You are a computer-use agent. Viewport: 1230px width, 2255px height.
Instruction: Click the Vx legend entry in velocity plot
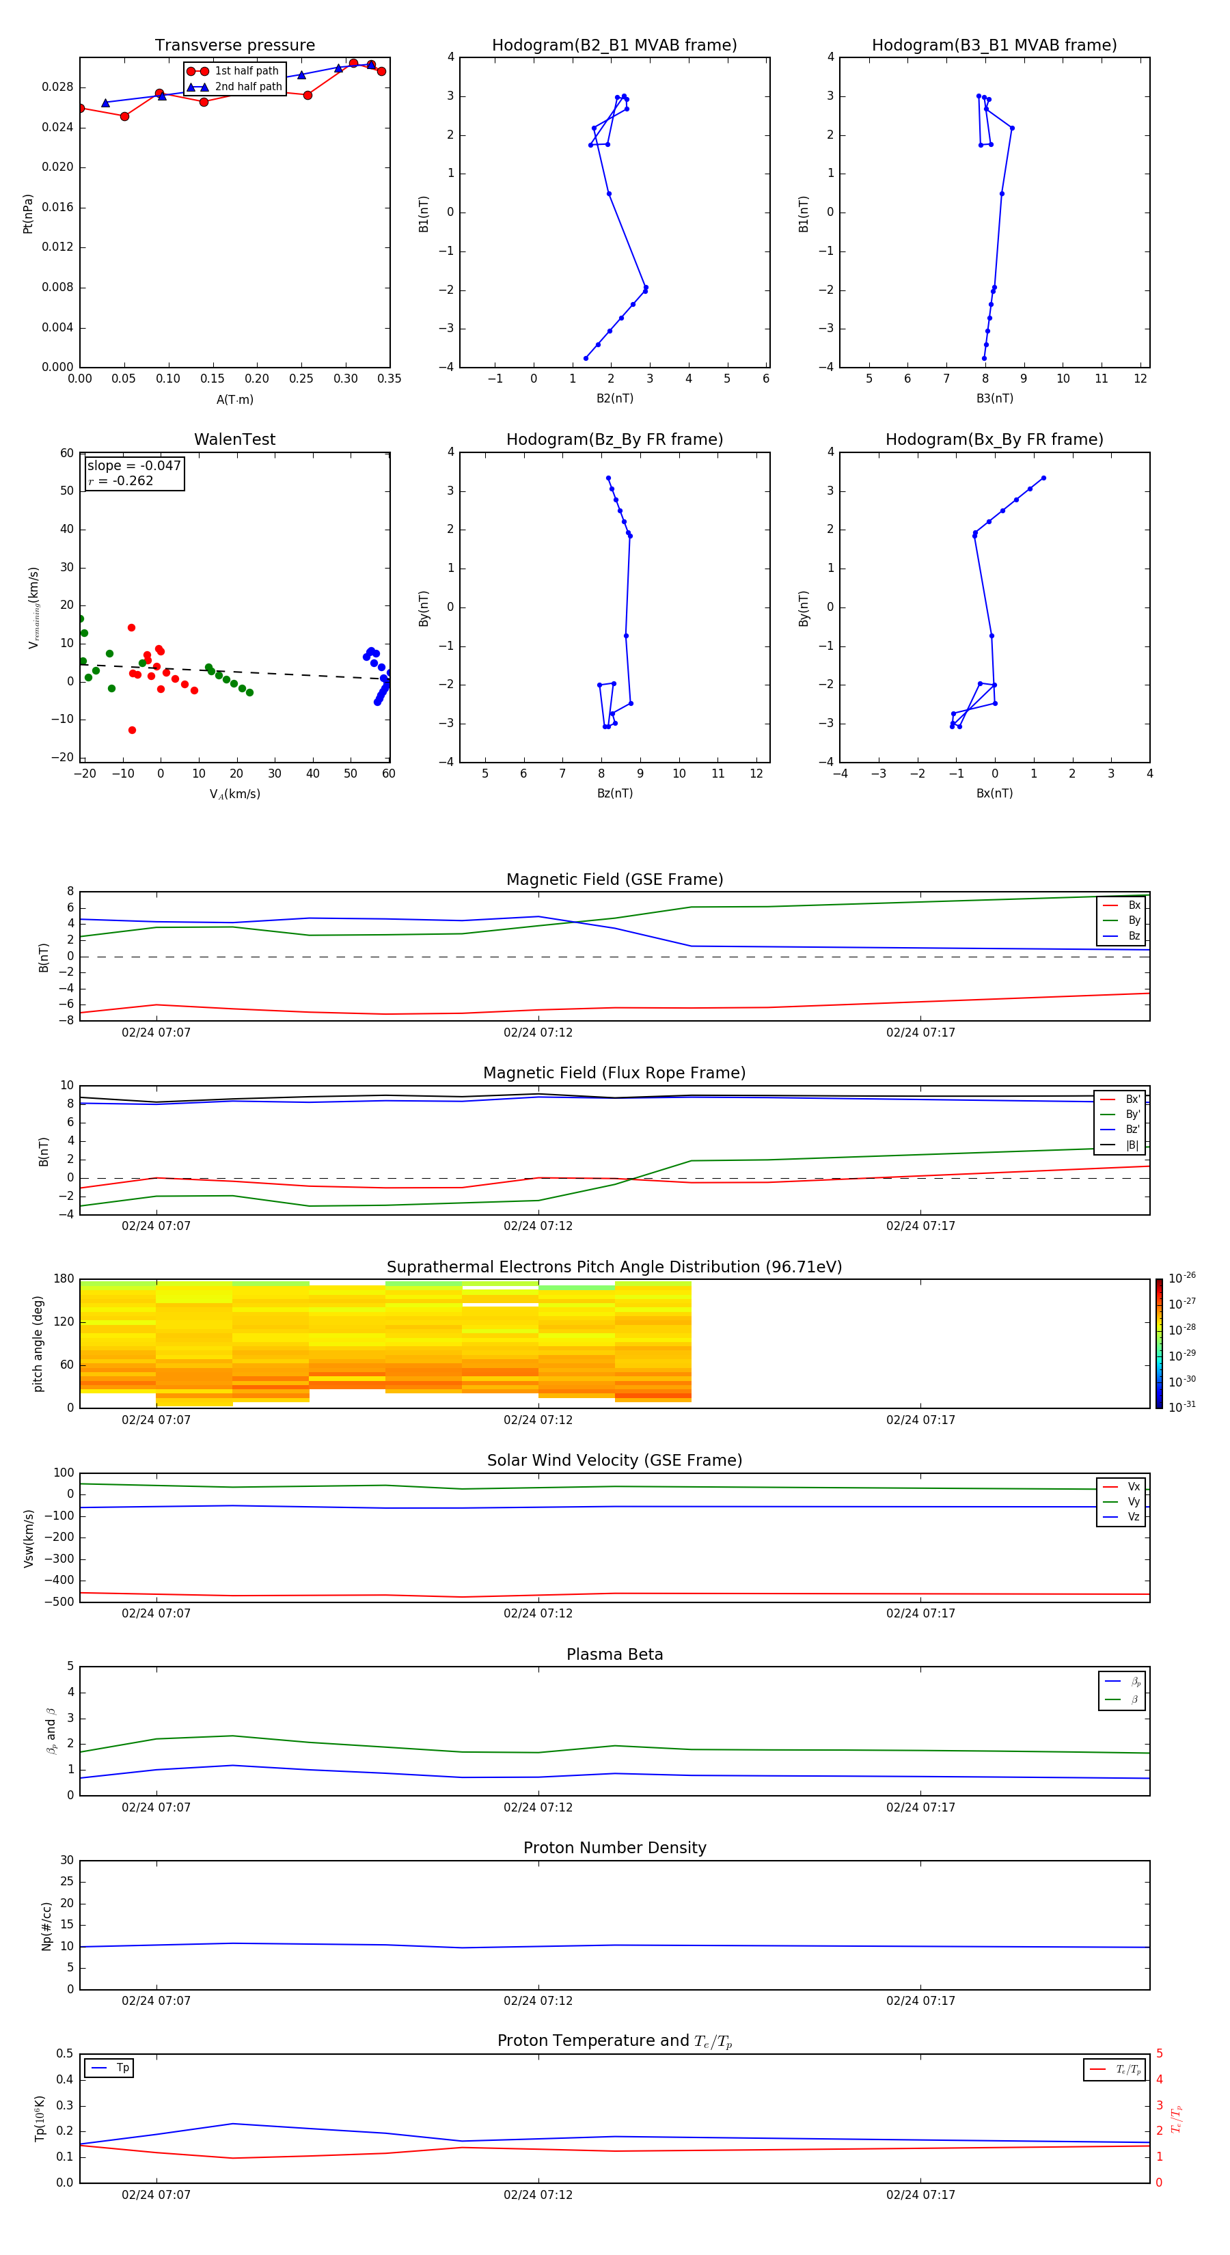(x=1121, y=1486)
